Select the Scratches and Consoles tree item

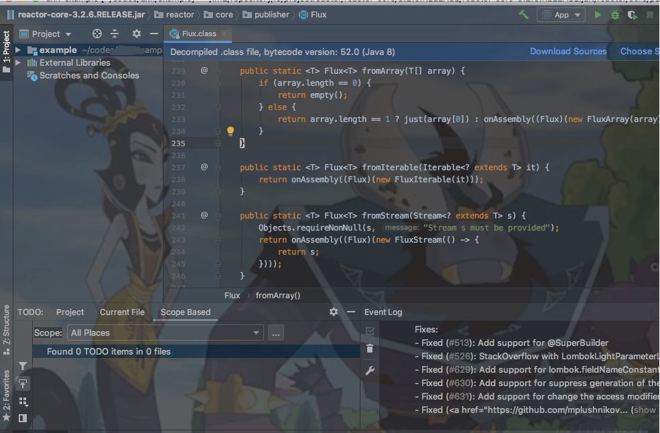(x=89, y=75)
